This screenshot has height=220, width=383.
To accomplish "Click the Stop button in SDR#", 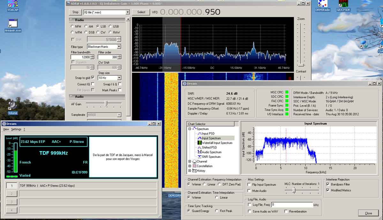I will point(75,12).
